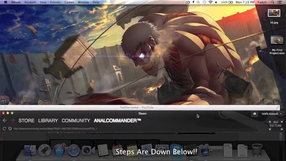Go back with the Steam back arrow
Image resolution: width=286 pixels, height=161 pixels.
coord(5,120)
